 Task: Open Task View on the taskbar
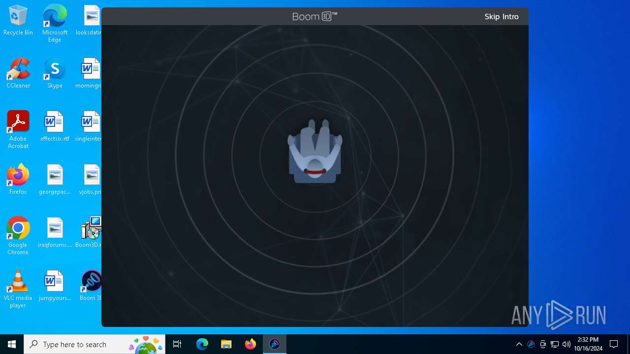177,344
